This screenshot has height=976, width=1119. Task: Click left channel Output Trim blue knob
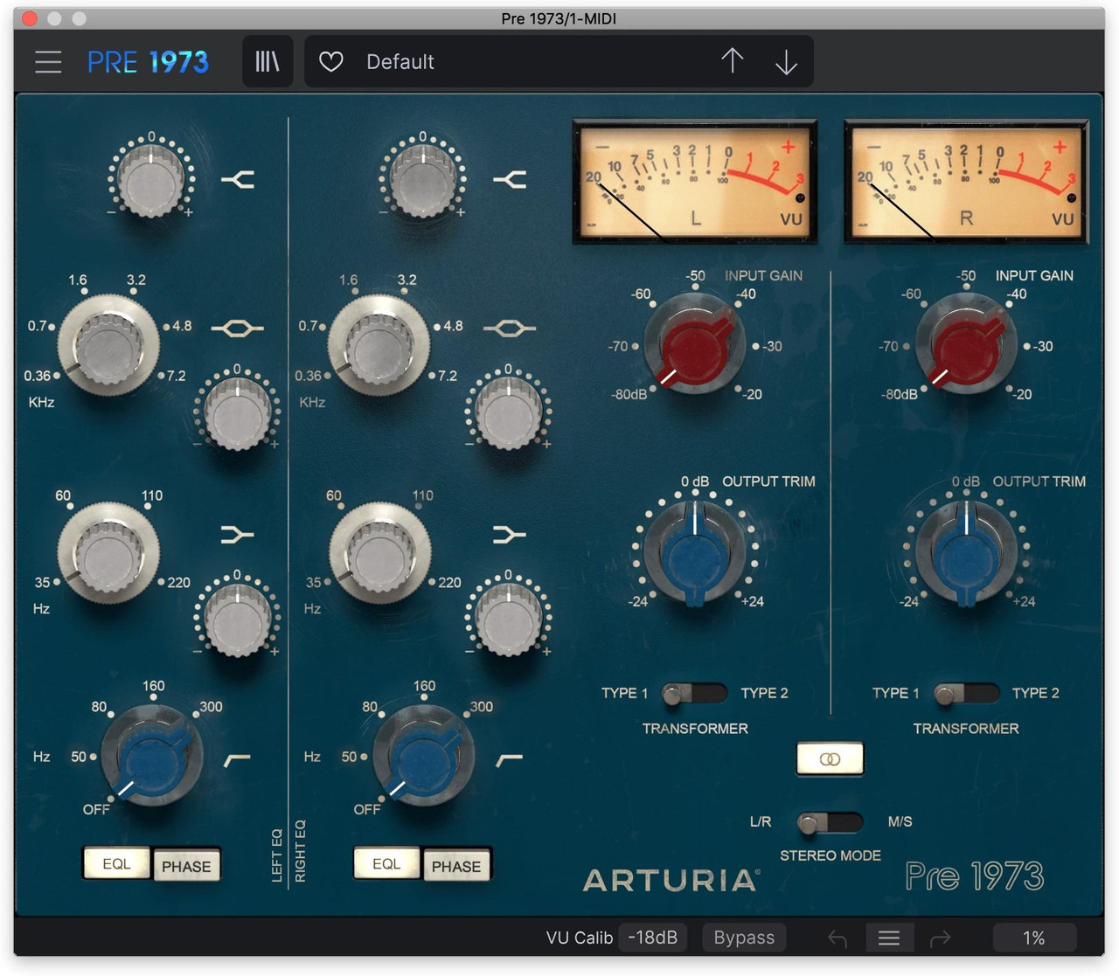tap(695, 553)
